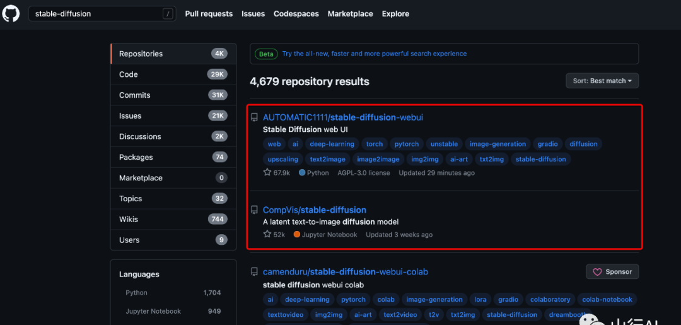Switch to Issues in the sidebar

pos(173,116)
